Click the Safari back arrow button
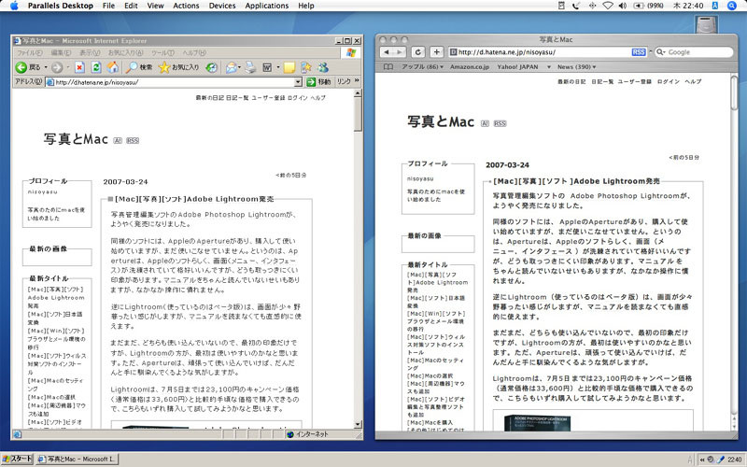Screen dimensions: 747x467 [x=387, y=52]
